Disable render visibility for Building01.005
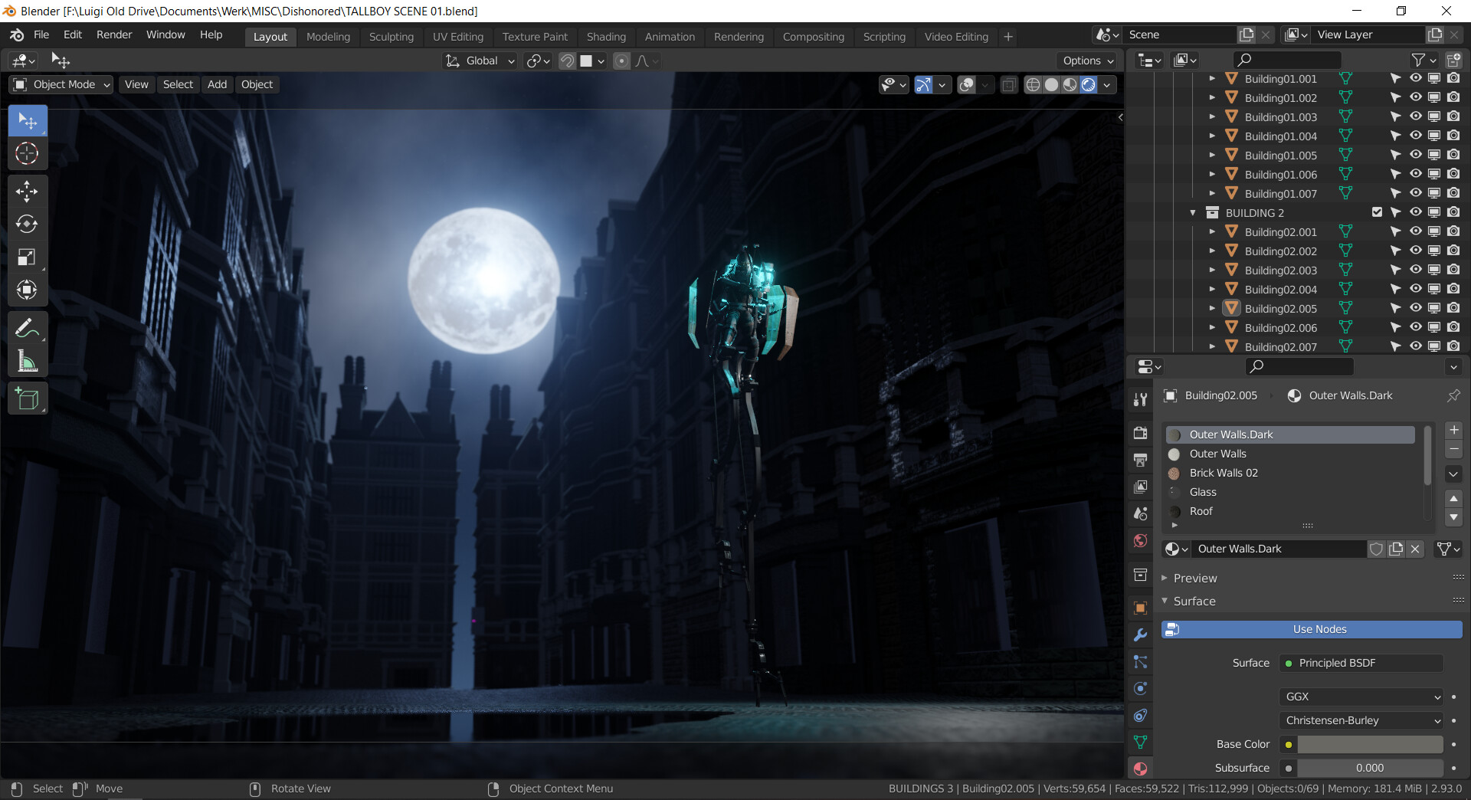Viewport: 1471px width, 800px height. tap(1453, 155)
